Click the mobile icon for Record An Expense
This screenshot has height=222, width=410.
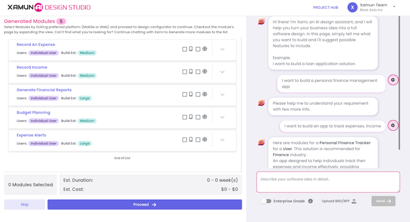[x=191, y=49]
